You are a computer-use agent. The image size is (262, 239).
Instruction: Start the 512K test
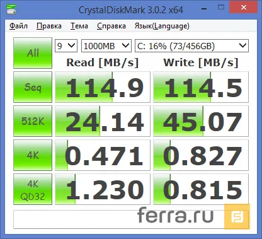pyautogui.click(x=33, y=121)
